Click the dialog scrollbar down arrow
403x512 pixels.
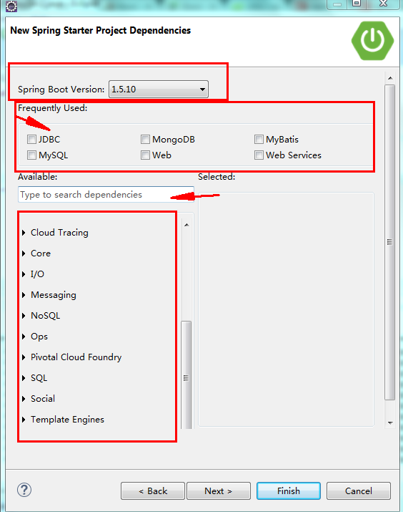(390, 423)
